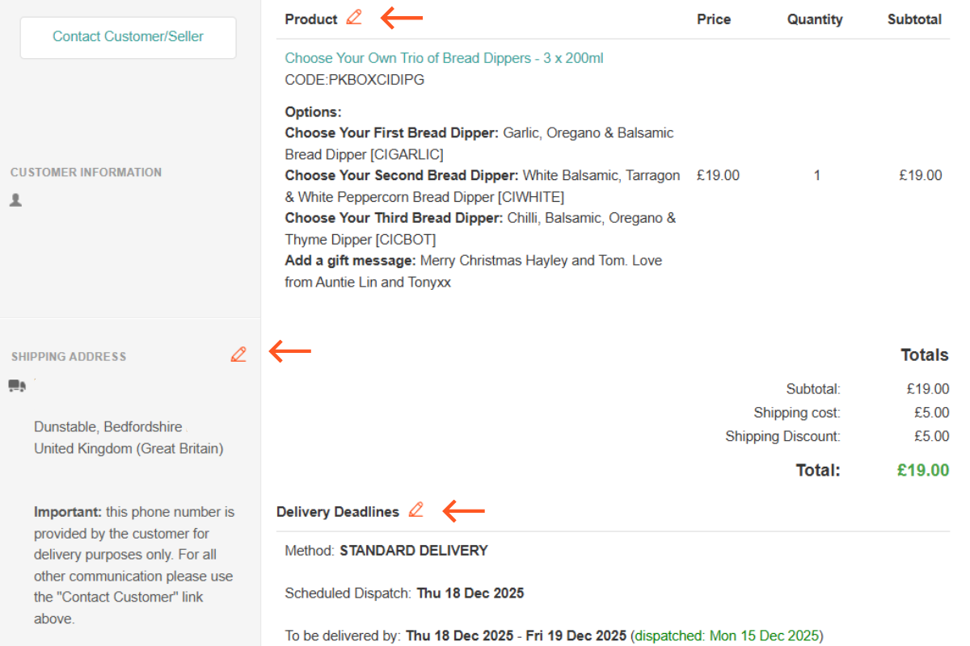Click the edit pencil next to Product
Viewport: 970px width, 646px height.
[354, 18]
